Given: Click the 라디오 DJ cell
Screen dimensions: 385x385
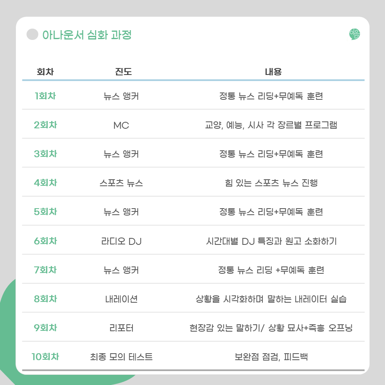Looking at the screenshot, I should click(121, 241).
